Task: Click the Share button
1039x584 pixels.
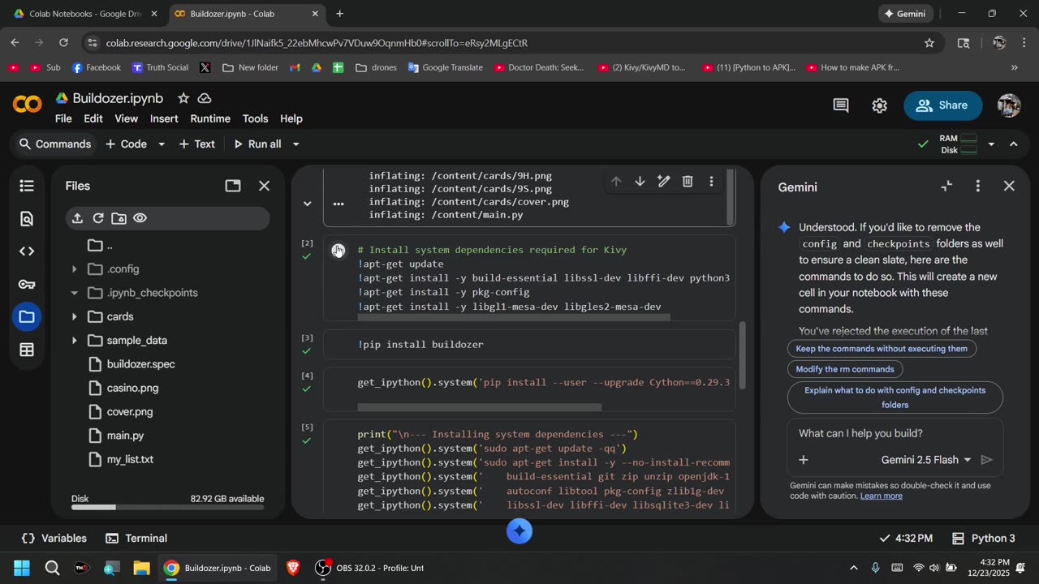Action: coord(942,105)
